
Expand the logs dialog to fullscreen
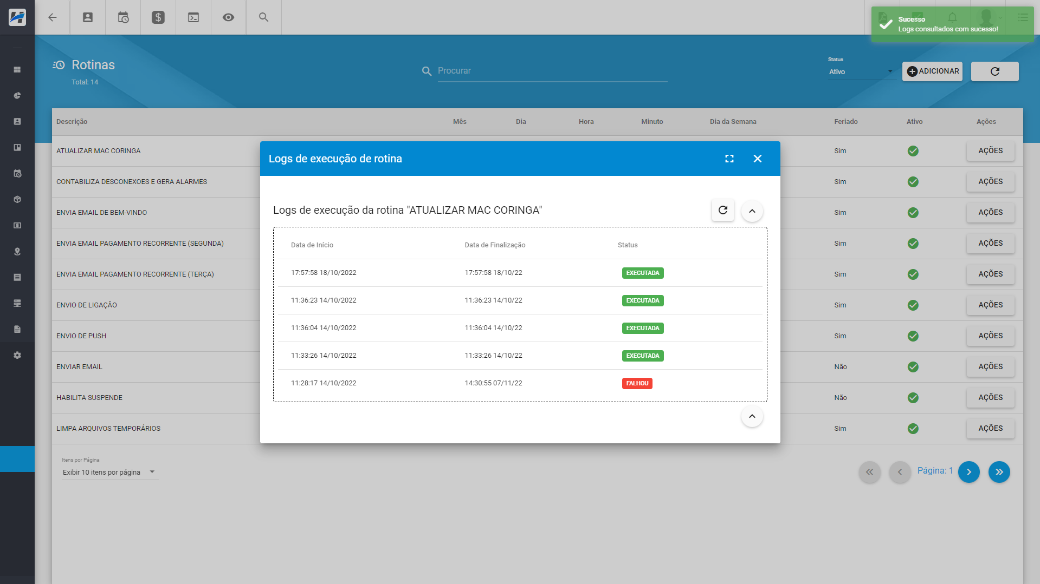[729, 159]
